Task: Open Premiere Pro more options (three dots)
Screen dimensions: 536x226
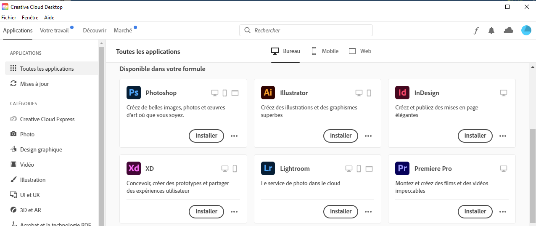Action: point(503,212)
